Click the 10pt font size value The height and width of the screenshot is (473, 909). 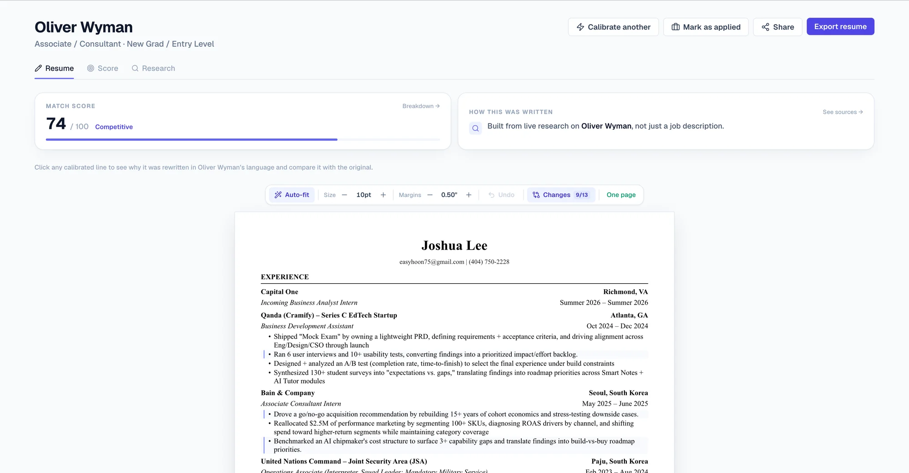[364, 195]
